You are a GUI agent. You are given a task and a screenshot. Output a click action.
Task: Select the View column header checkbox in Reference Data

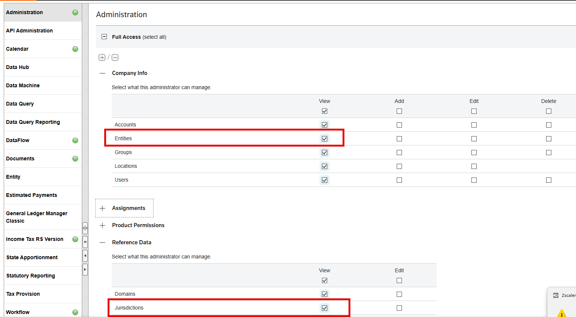(x=325, y=280)
